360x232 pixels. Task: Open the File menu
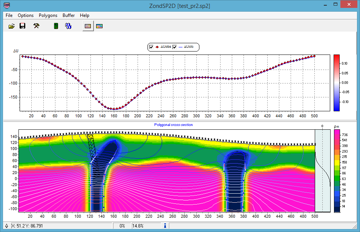9,15
